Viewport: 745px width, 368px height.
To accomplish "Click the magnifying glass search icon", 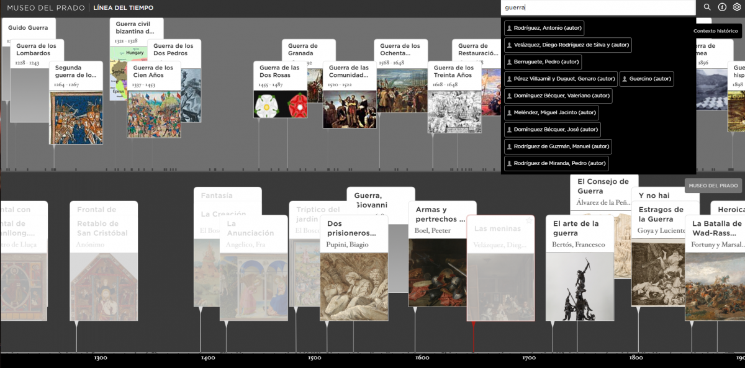I will coord(707,7).
